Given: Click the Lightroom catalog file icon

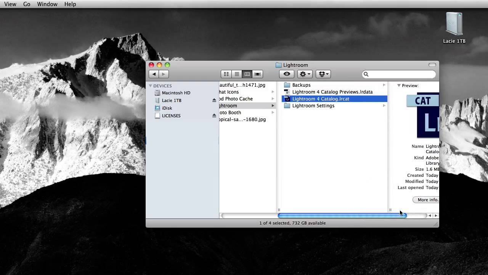Looking at the screenshot, I should [x=287, y=99].
